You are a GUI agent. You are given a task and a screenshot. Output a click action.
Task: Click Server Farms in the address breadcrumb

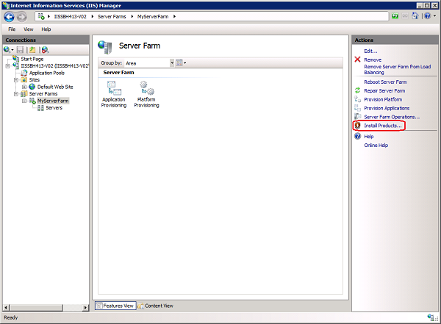coord(112,17)
